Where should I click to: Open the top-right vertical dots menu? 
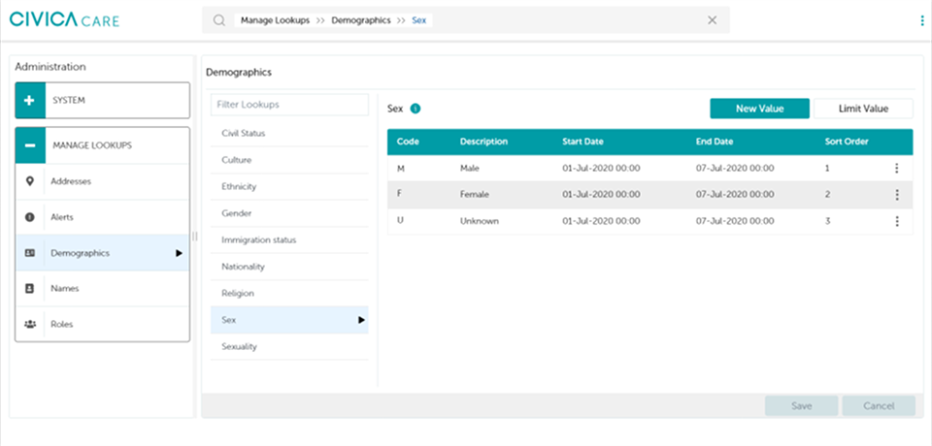pyautogui.click(x=922, y=20)
